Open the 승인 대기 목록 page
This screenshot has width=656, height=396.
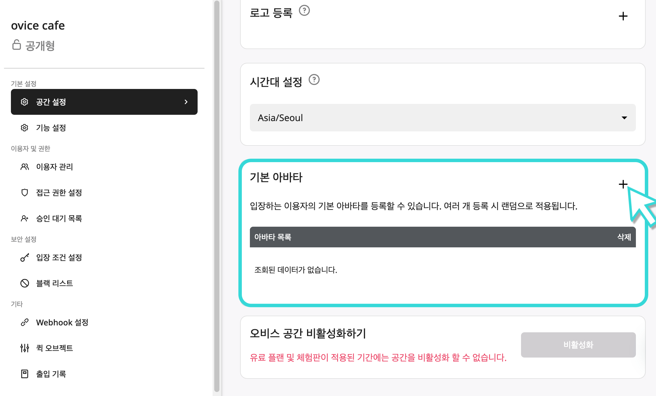[59, 218]
